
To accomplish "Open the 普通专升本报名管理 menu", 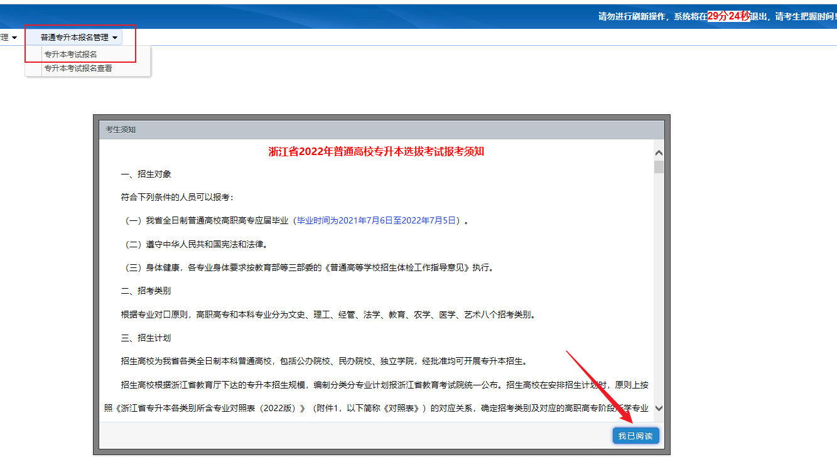I will coord(75,38).
